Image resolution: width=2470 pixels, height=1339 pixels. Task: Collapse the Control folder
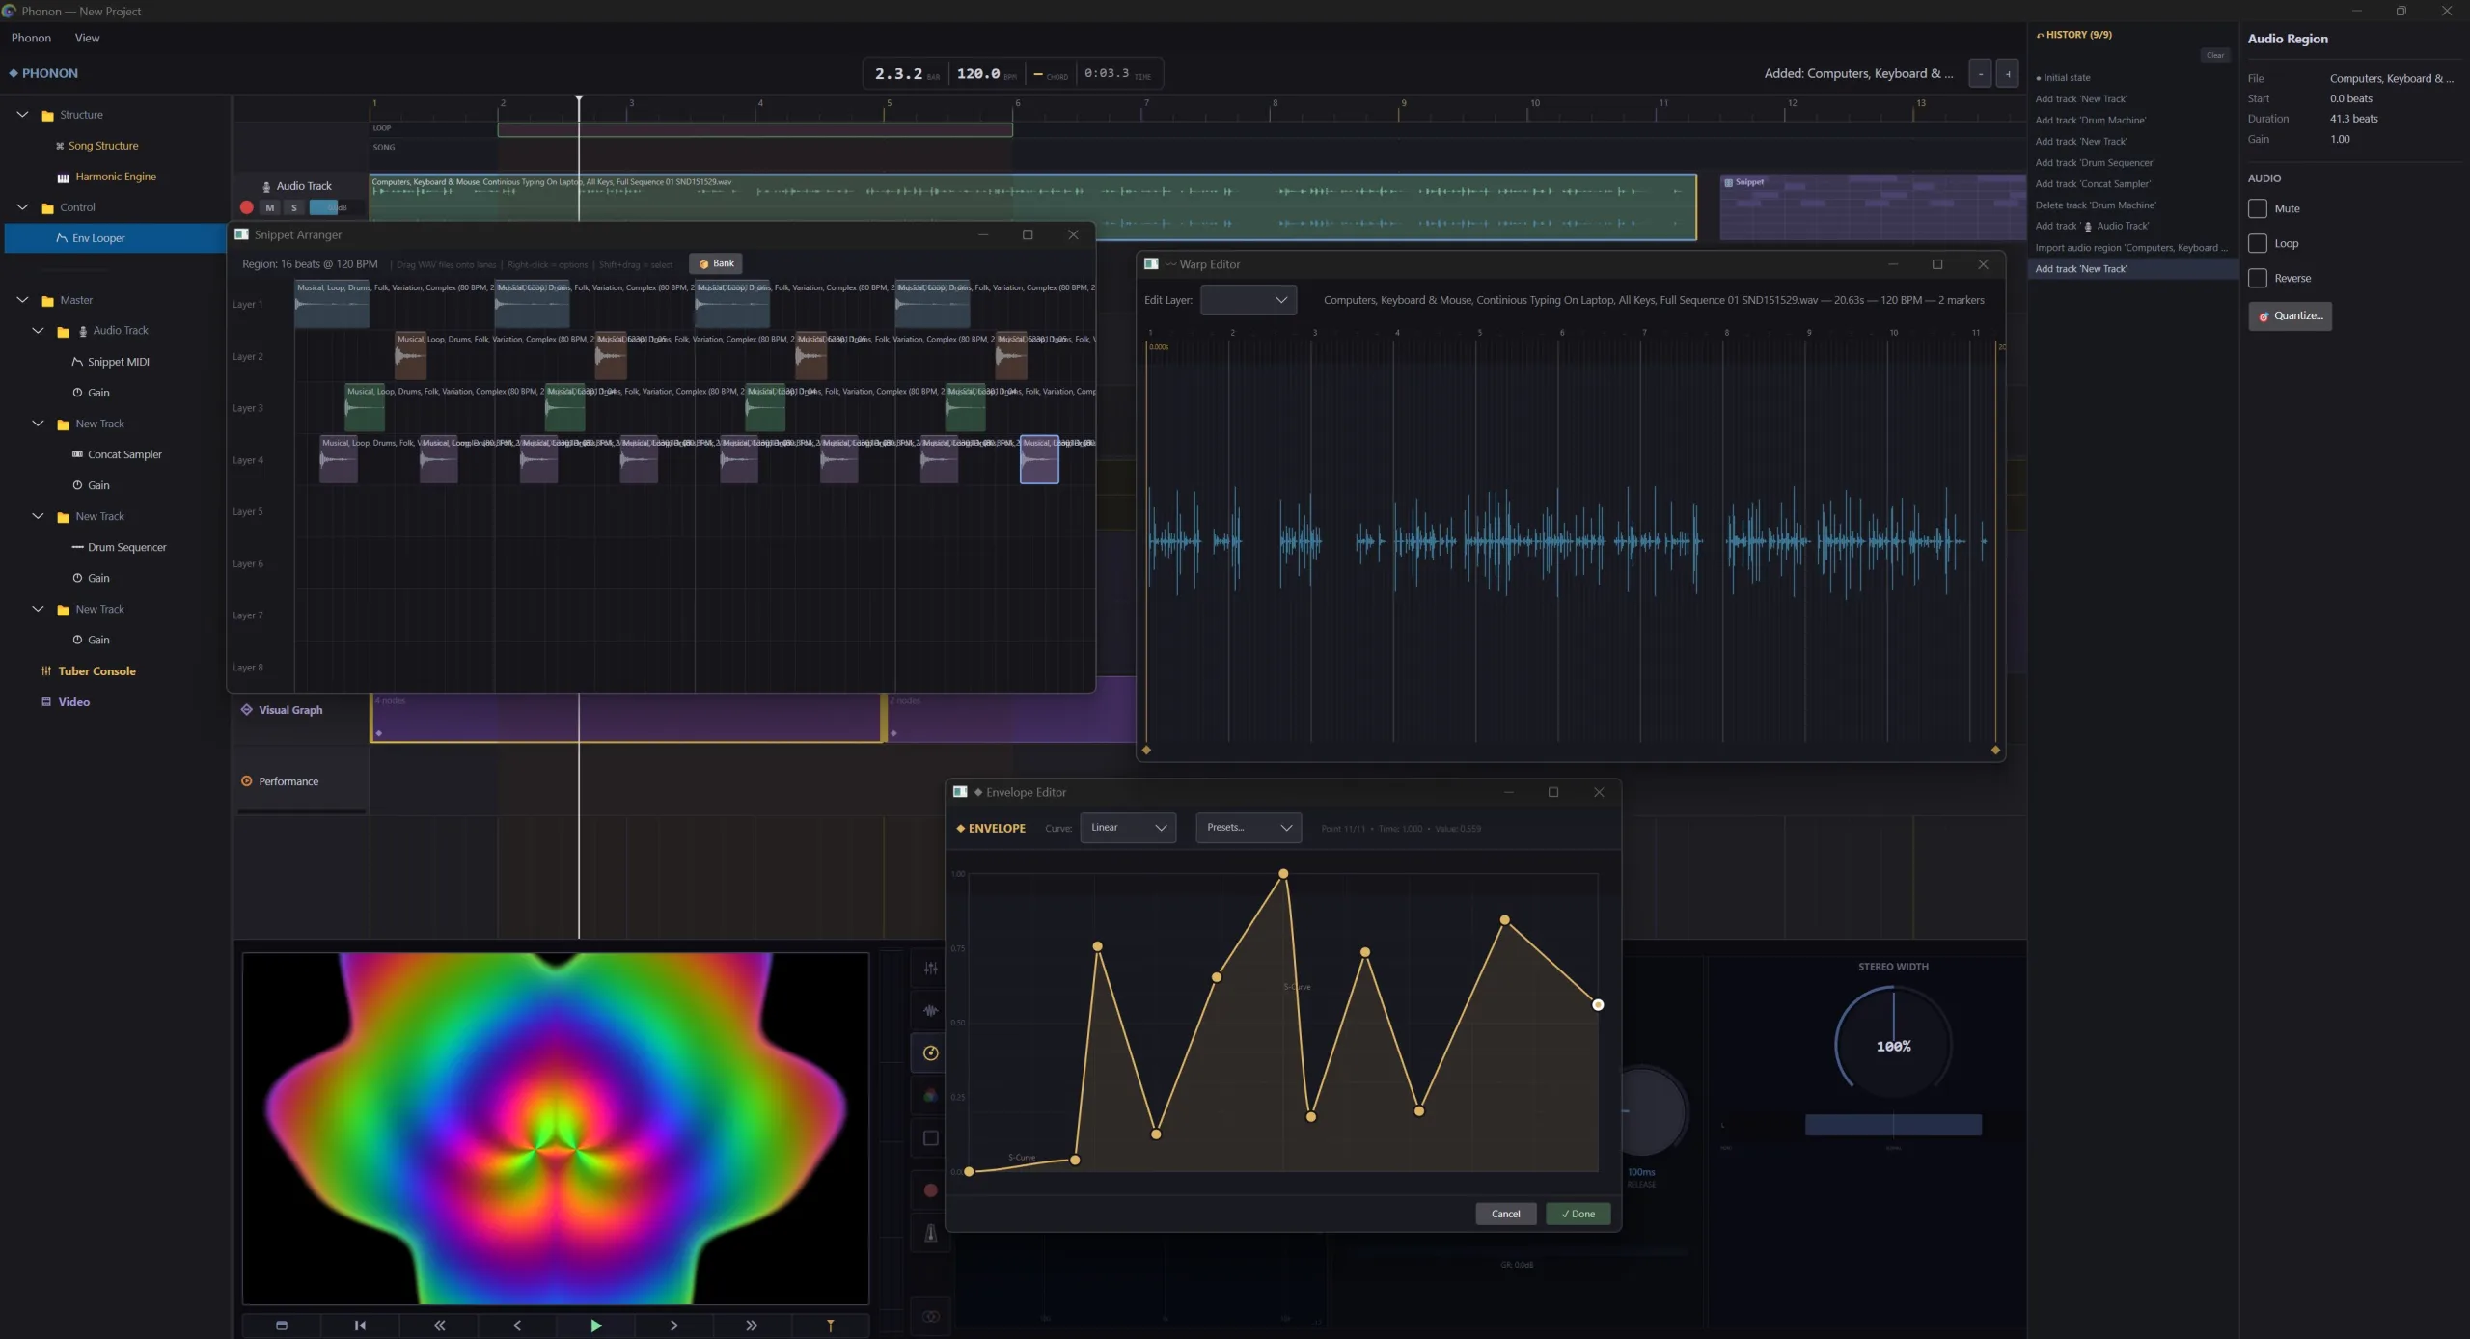(x=22, y=206)
